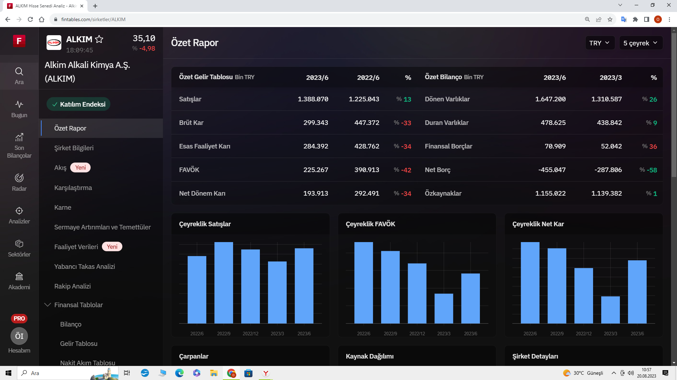Collapse the Finansal Tablolar section
Screen dimensions: 677x380
pos(48,305)
